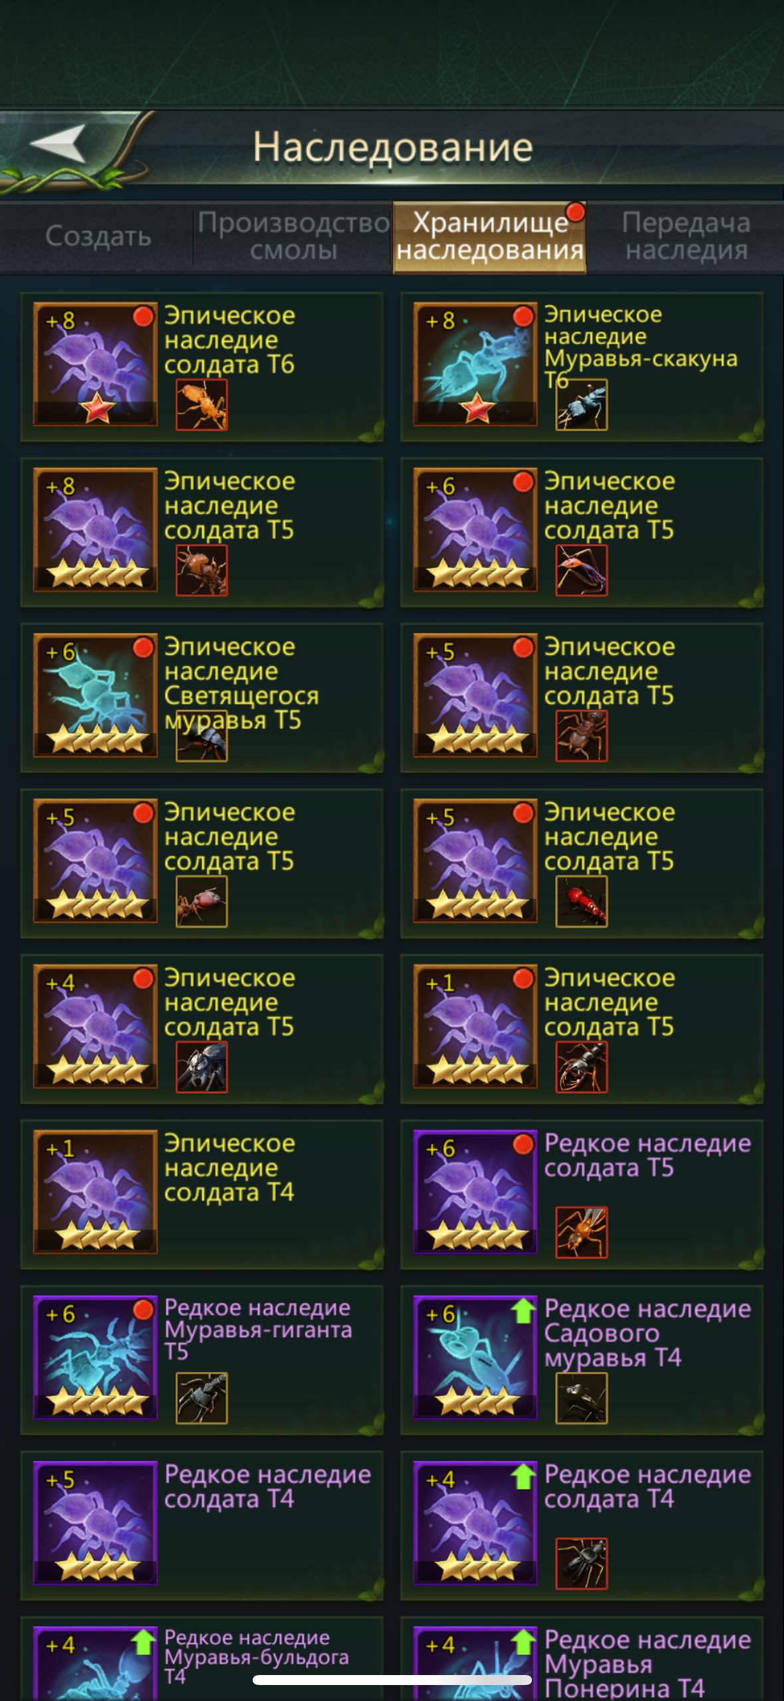This screenshot has width=784, height=1701.
Task: Tap the Муравья-бульдога Т4 heritage entry
Action: tap(202, 1658)
